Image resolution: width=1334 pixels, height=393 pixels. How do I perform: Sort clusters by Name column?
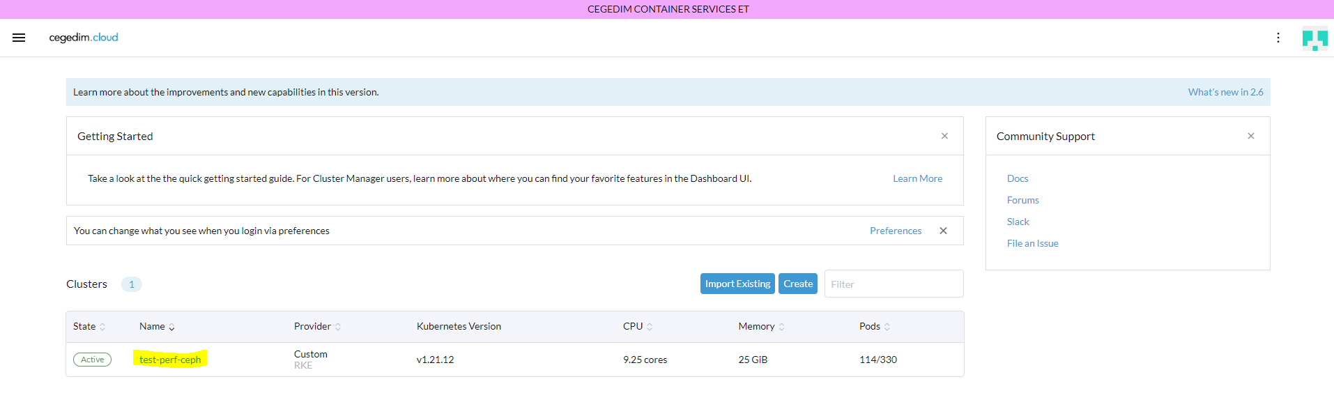click(157, 326)
